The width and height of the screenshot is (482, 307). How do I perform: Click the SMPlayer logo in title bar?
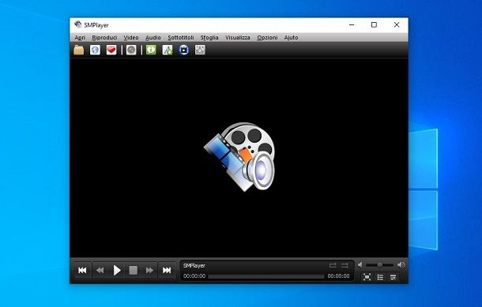78,24
